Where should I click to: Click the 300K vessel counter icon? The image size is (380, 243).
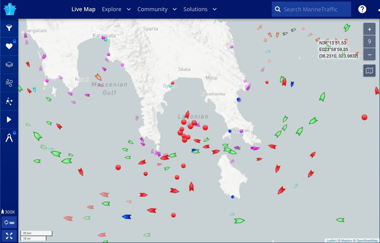pyautogui.click(x=8, y=212)
